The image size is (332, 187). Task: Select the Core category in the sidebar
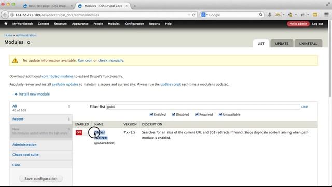(x=16, y=165)
